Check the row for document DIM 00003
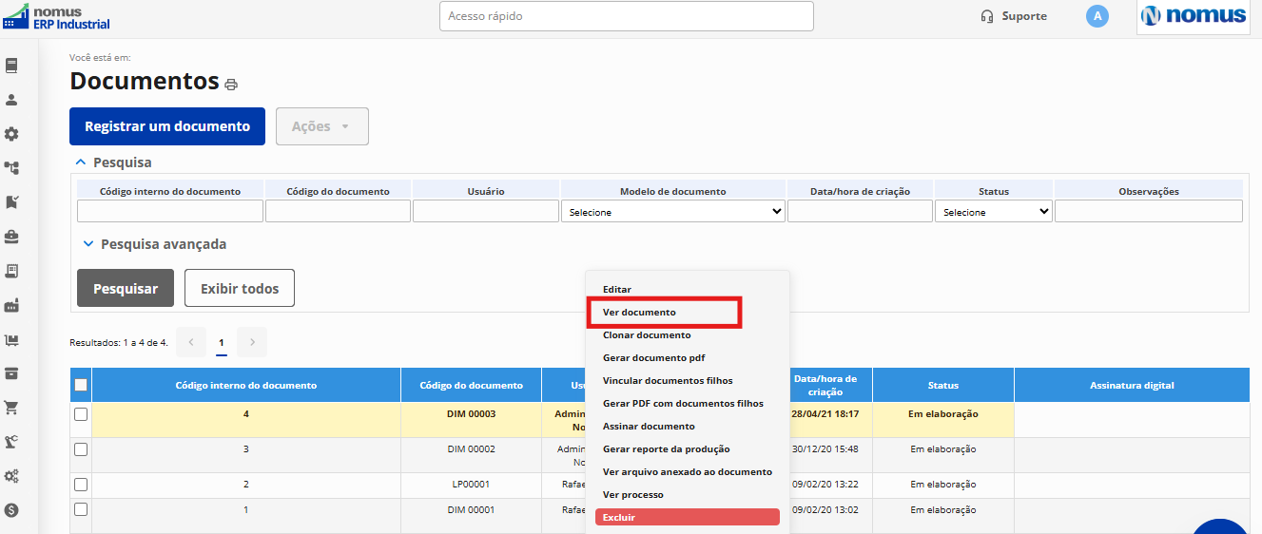The width and height of the screenshot is (1262, 534). point(81,414)
